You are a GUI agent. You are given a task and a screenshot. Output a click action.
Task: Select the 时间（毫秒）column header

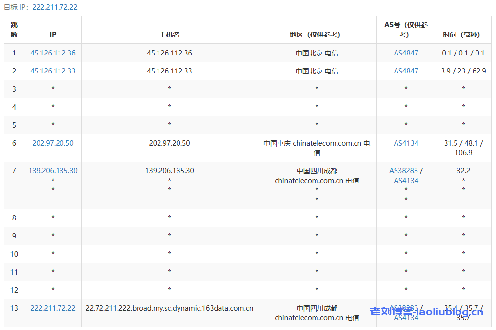(x=463, y=35)
